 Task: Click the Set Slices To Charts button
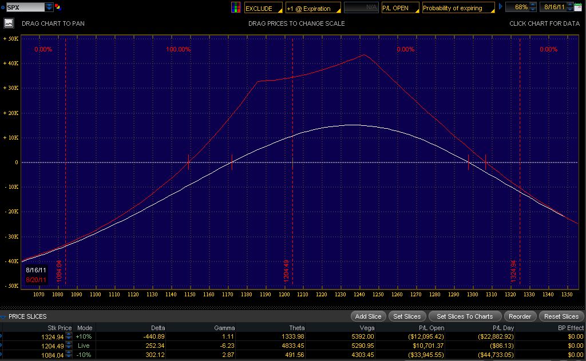tap(465, 316)
